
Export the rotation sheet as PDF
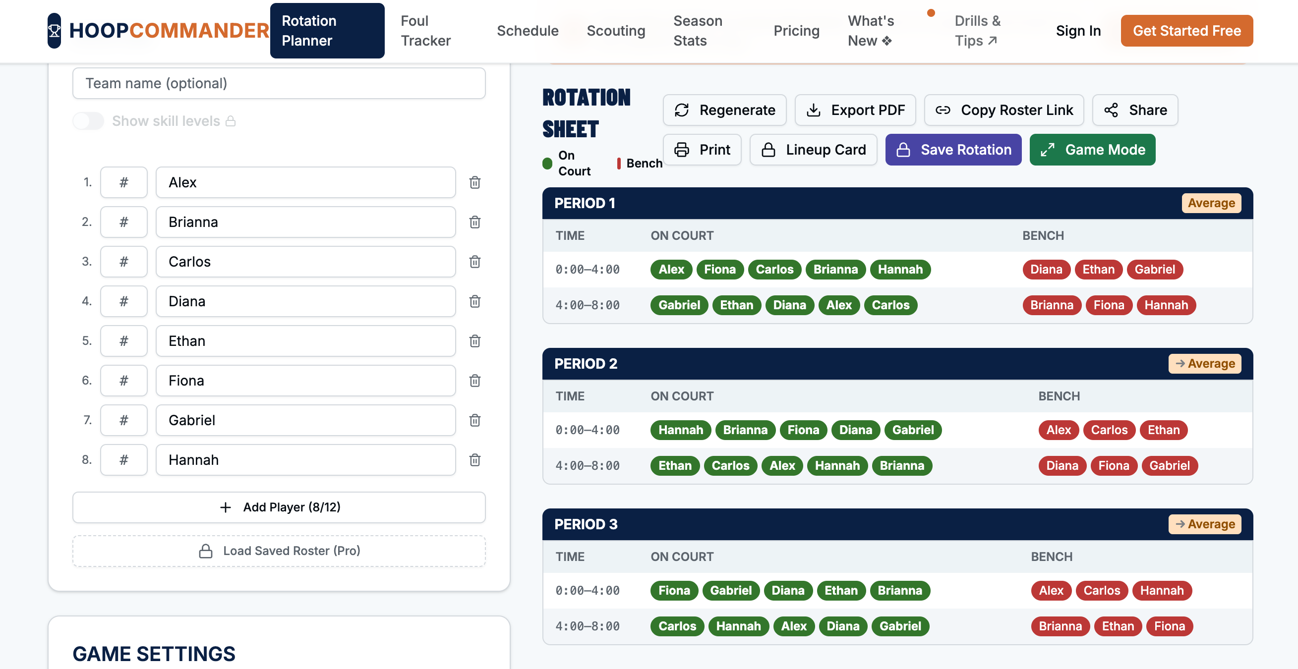coord(855,110)
